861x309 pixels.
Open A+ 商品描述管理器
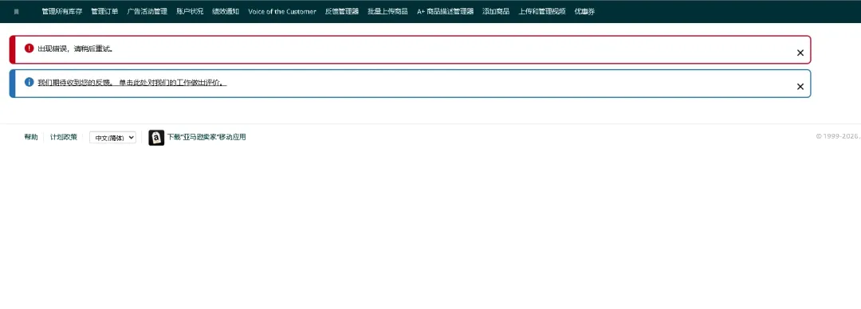[446, 11]
